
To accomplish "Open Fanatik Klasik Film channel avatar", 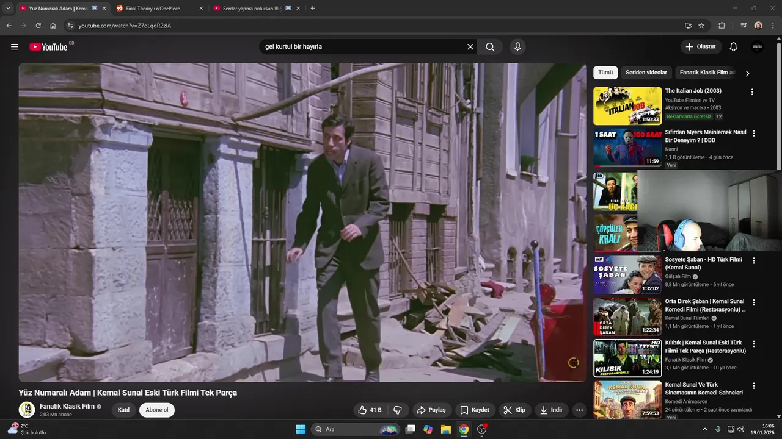I will [x=26, y=410].
